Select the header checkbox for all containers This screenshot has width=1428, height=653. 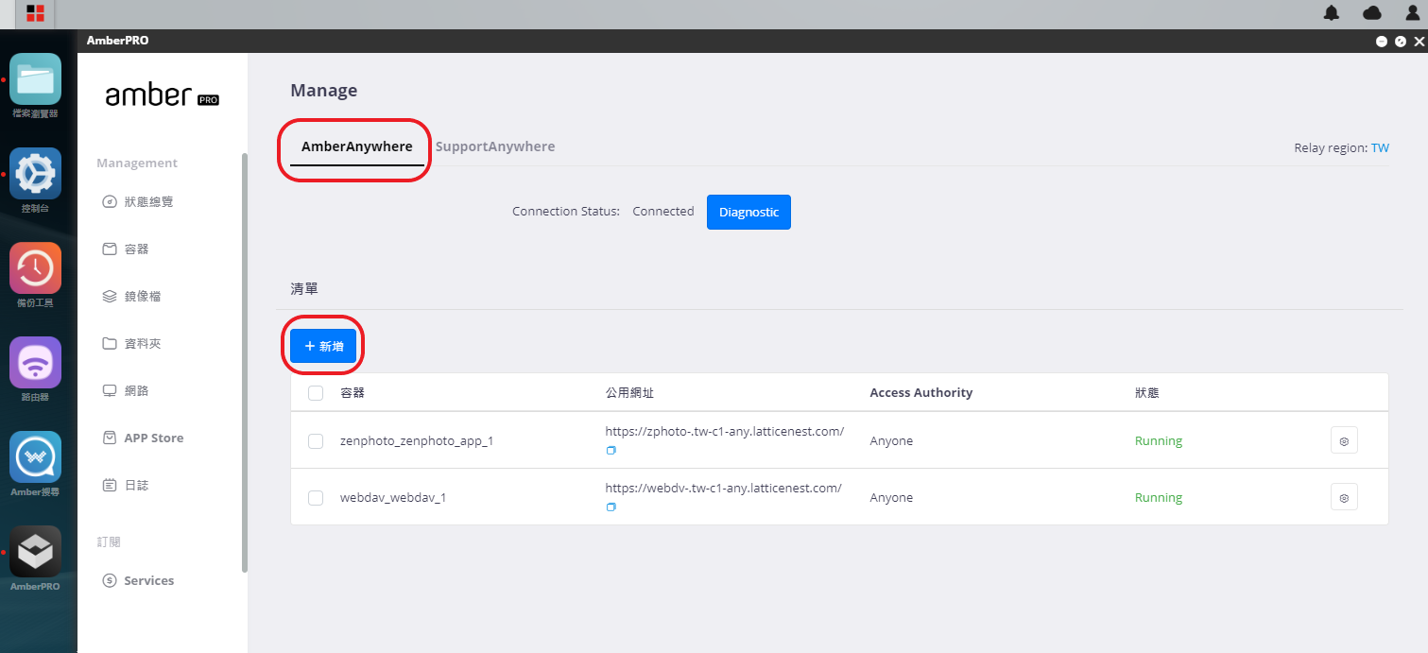316,393
